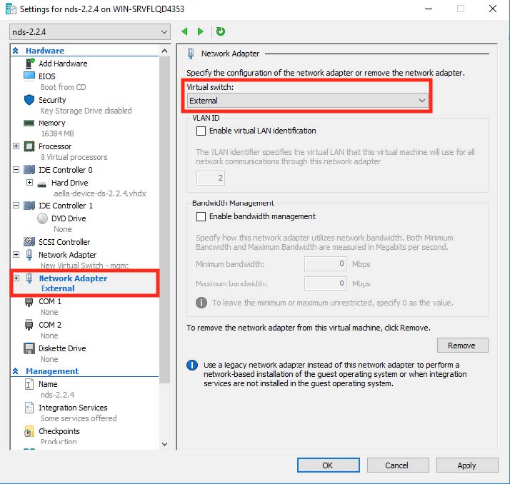The height and width of the screenshot is (484, 510).
Task: Click the green back arrow icon
Action: tap(185, 31)
